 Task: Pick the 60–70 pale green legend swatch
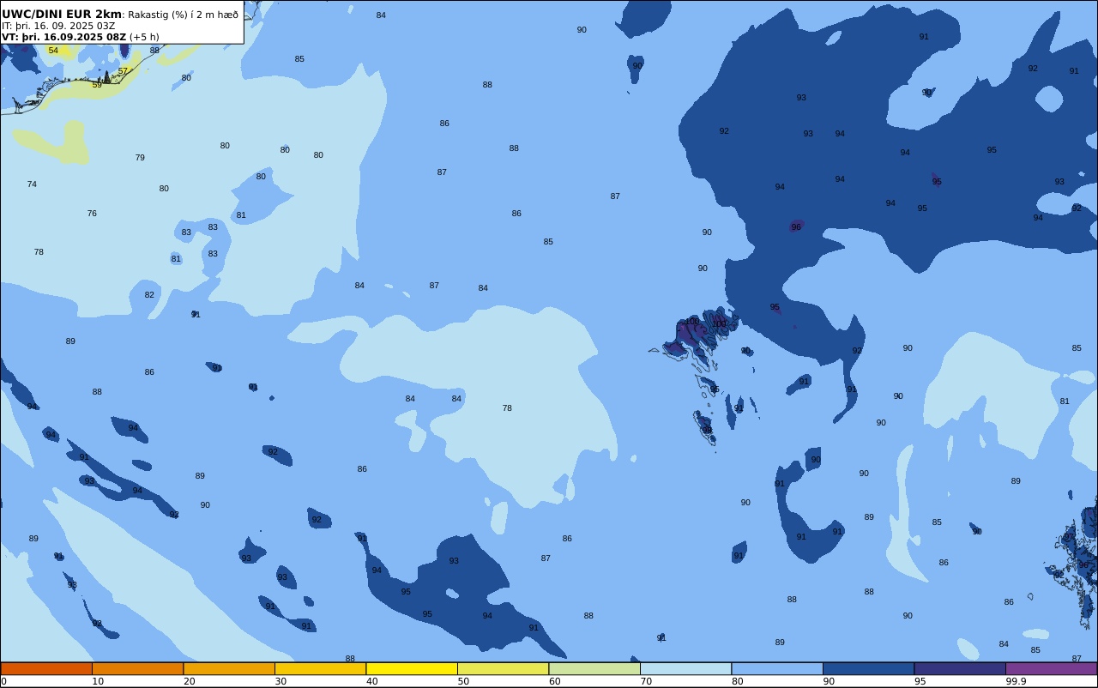click(594, 668)
